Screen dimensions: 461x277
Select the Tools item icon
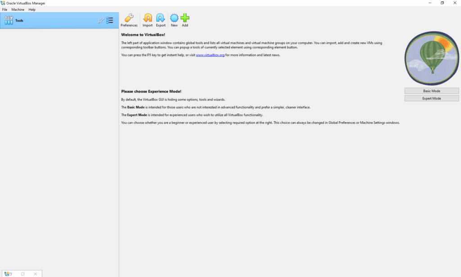point(9,20)
